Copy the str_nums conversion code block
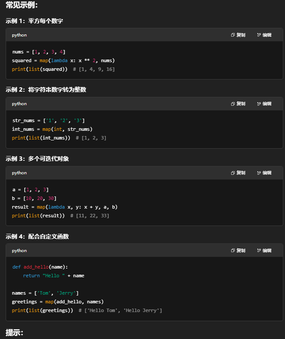285x339 pixels. coord(238,104)
